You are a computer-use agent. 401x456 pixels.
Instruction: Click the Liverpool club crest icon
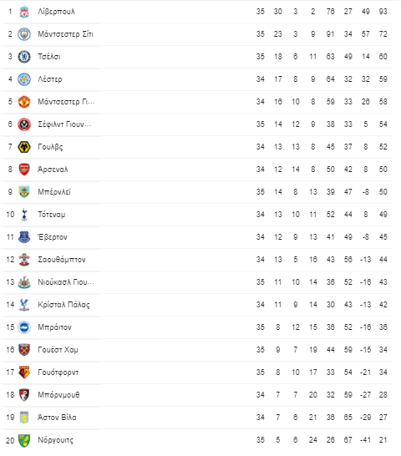24,12
